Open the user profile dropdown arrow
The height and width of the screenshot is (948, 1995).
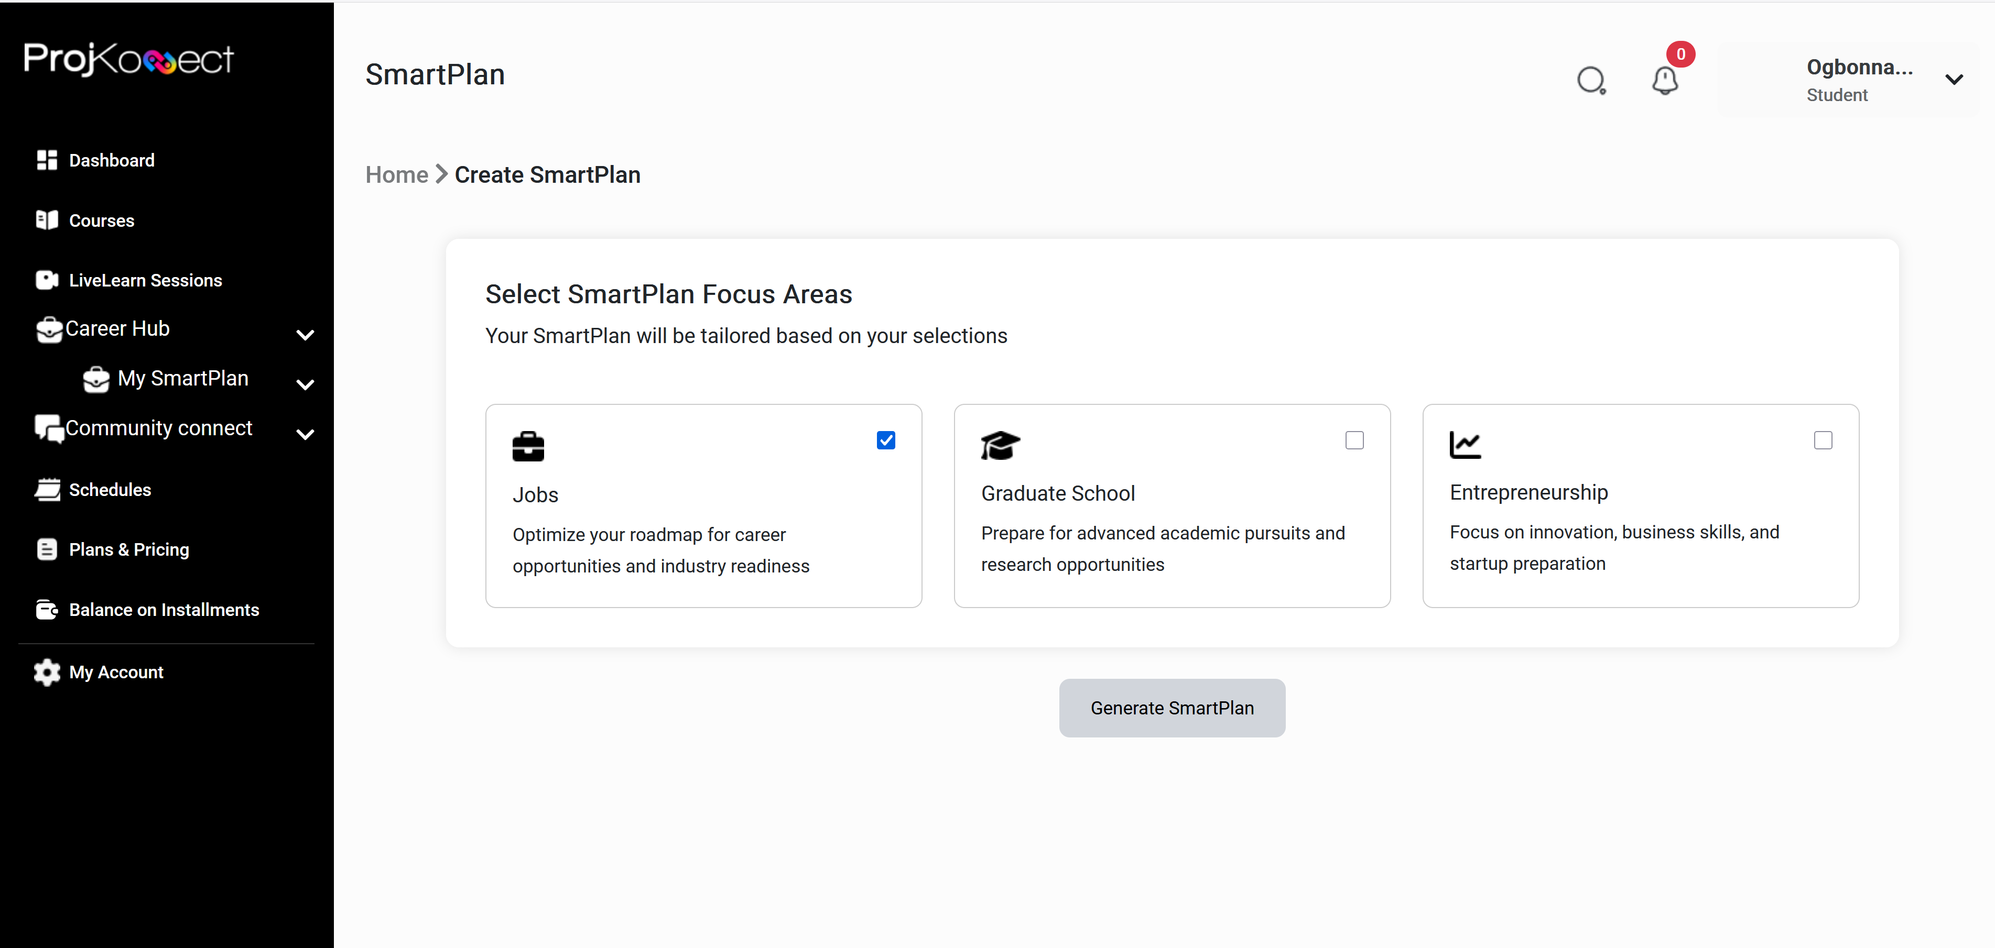(1954, 79)
